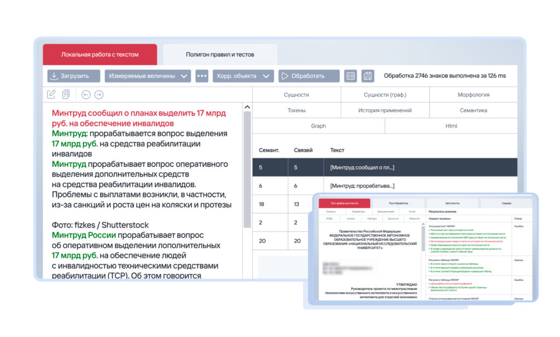Viewport: 560px width, 337px height.
Task: Click the scrollbar arrow beside the semantics table
Action: tap(247, 107)
